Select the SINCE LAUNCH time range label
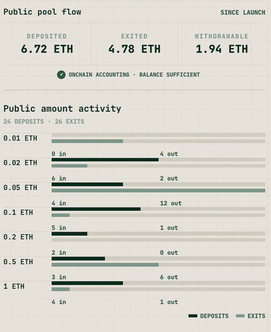The height and width of the screenshot is (332, 271). [243, 13]
